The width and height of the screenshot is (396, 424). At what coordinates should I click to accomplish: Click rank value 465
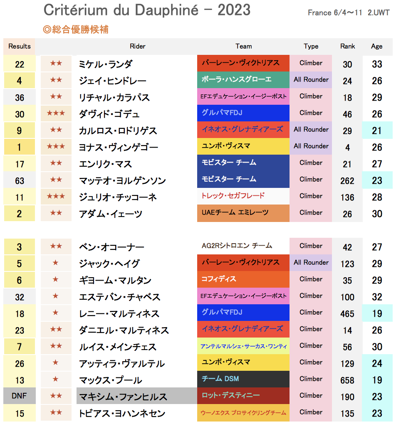coord(347,314)
